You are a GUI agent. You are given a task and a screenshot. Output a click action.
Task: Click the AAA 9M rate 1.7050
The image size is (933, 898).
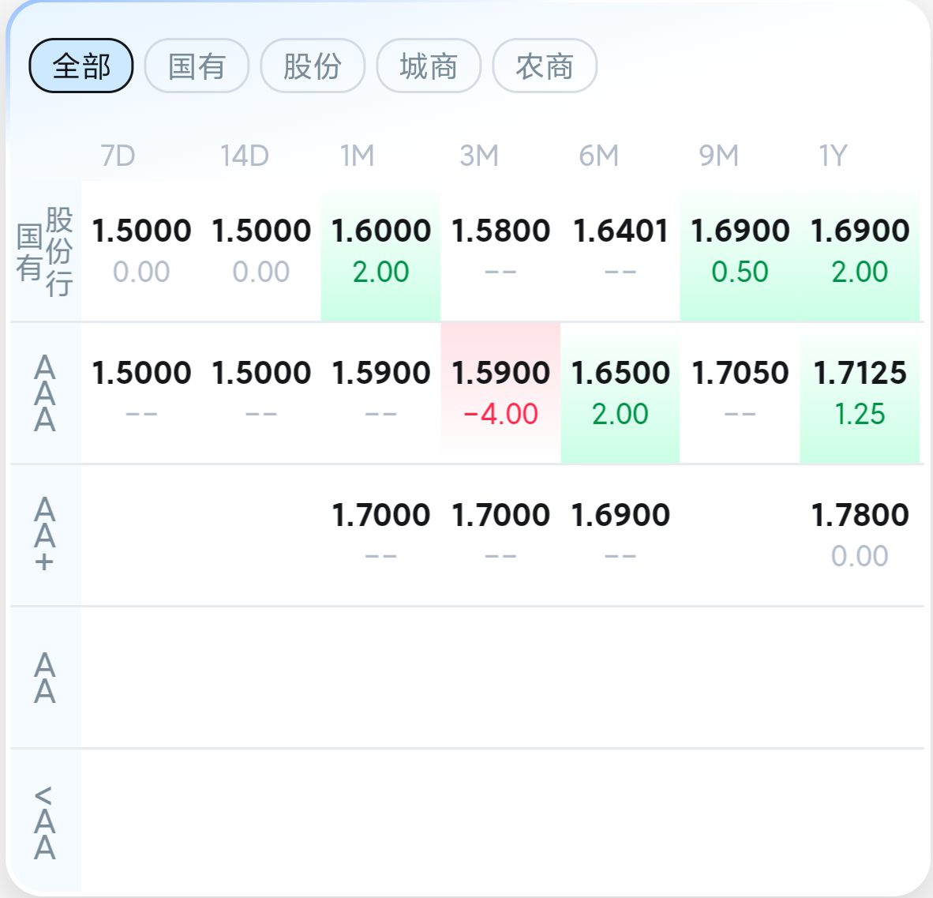(x=740, y=374)
